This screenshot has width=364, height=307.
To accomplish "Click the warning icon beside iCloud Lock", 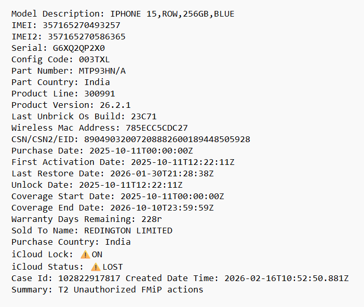I will tap(85, 255).
